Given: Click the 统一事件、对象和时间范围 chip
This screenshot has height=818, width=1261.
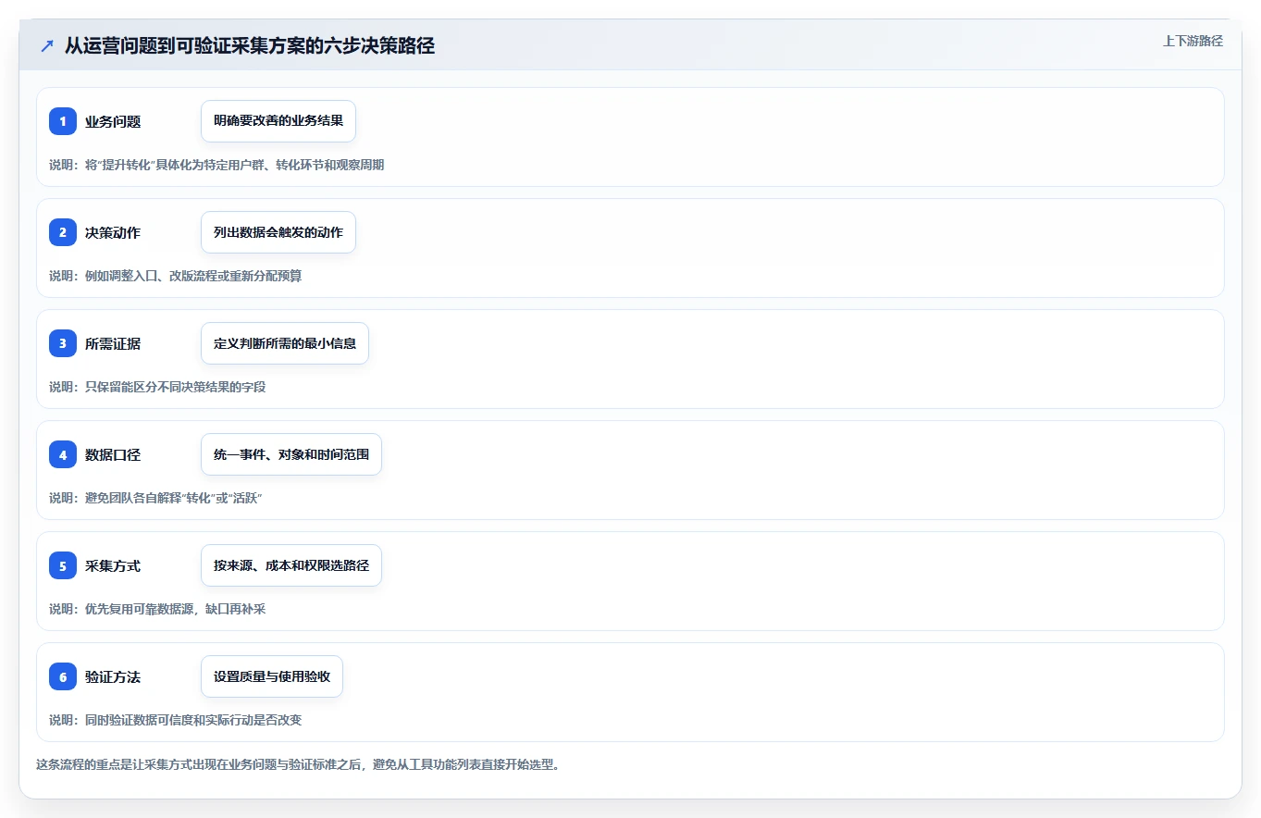Looking at the screenshot, I should tap(291, 454).
